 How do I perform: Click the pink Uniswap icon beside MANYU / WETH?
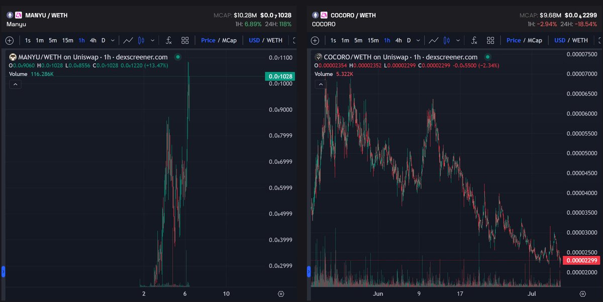tap(19, 15)
